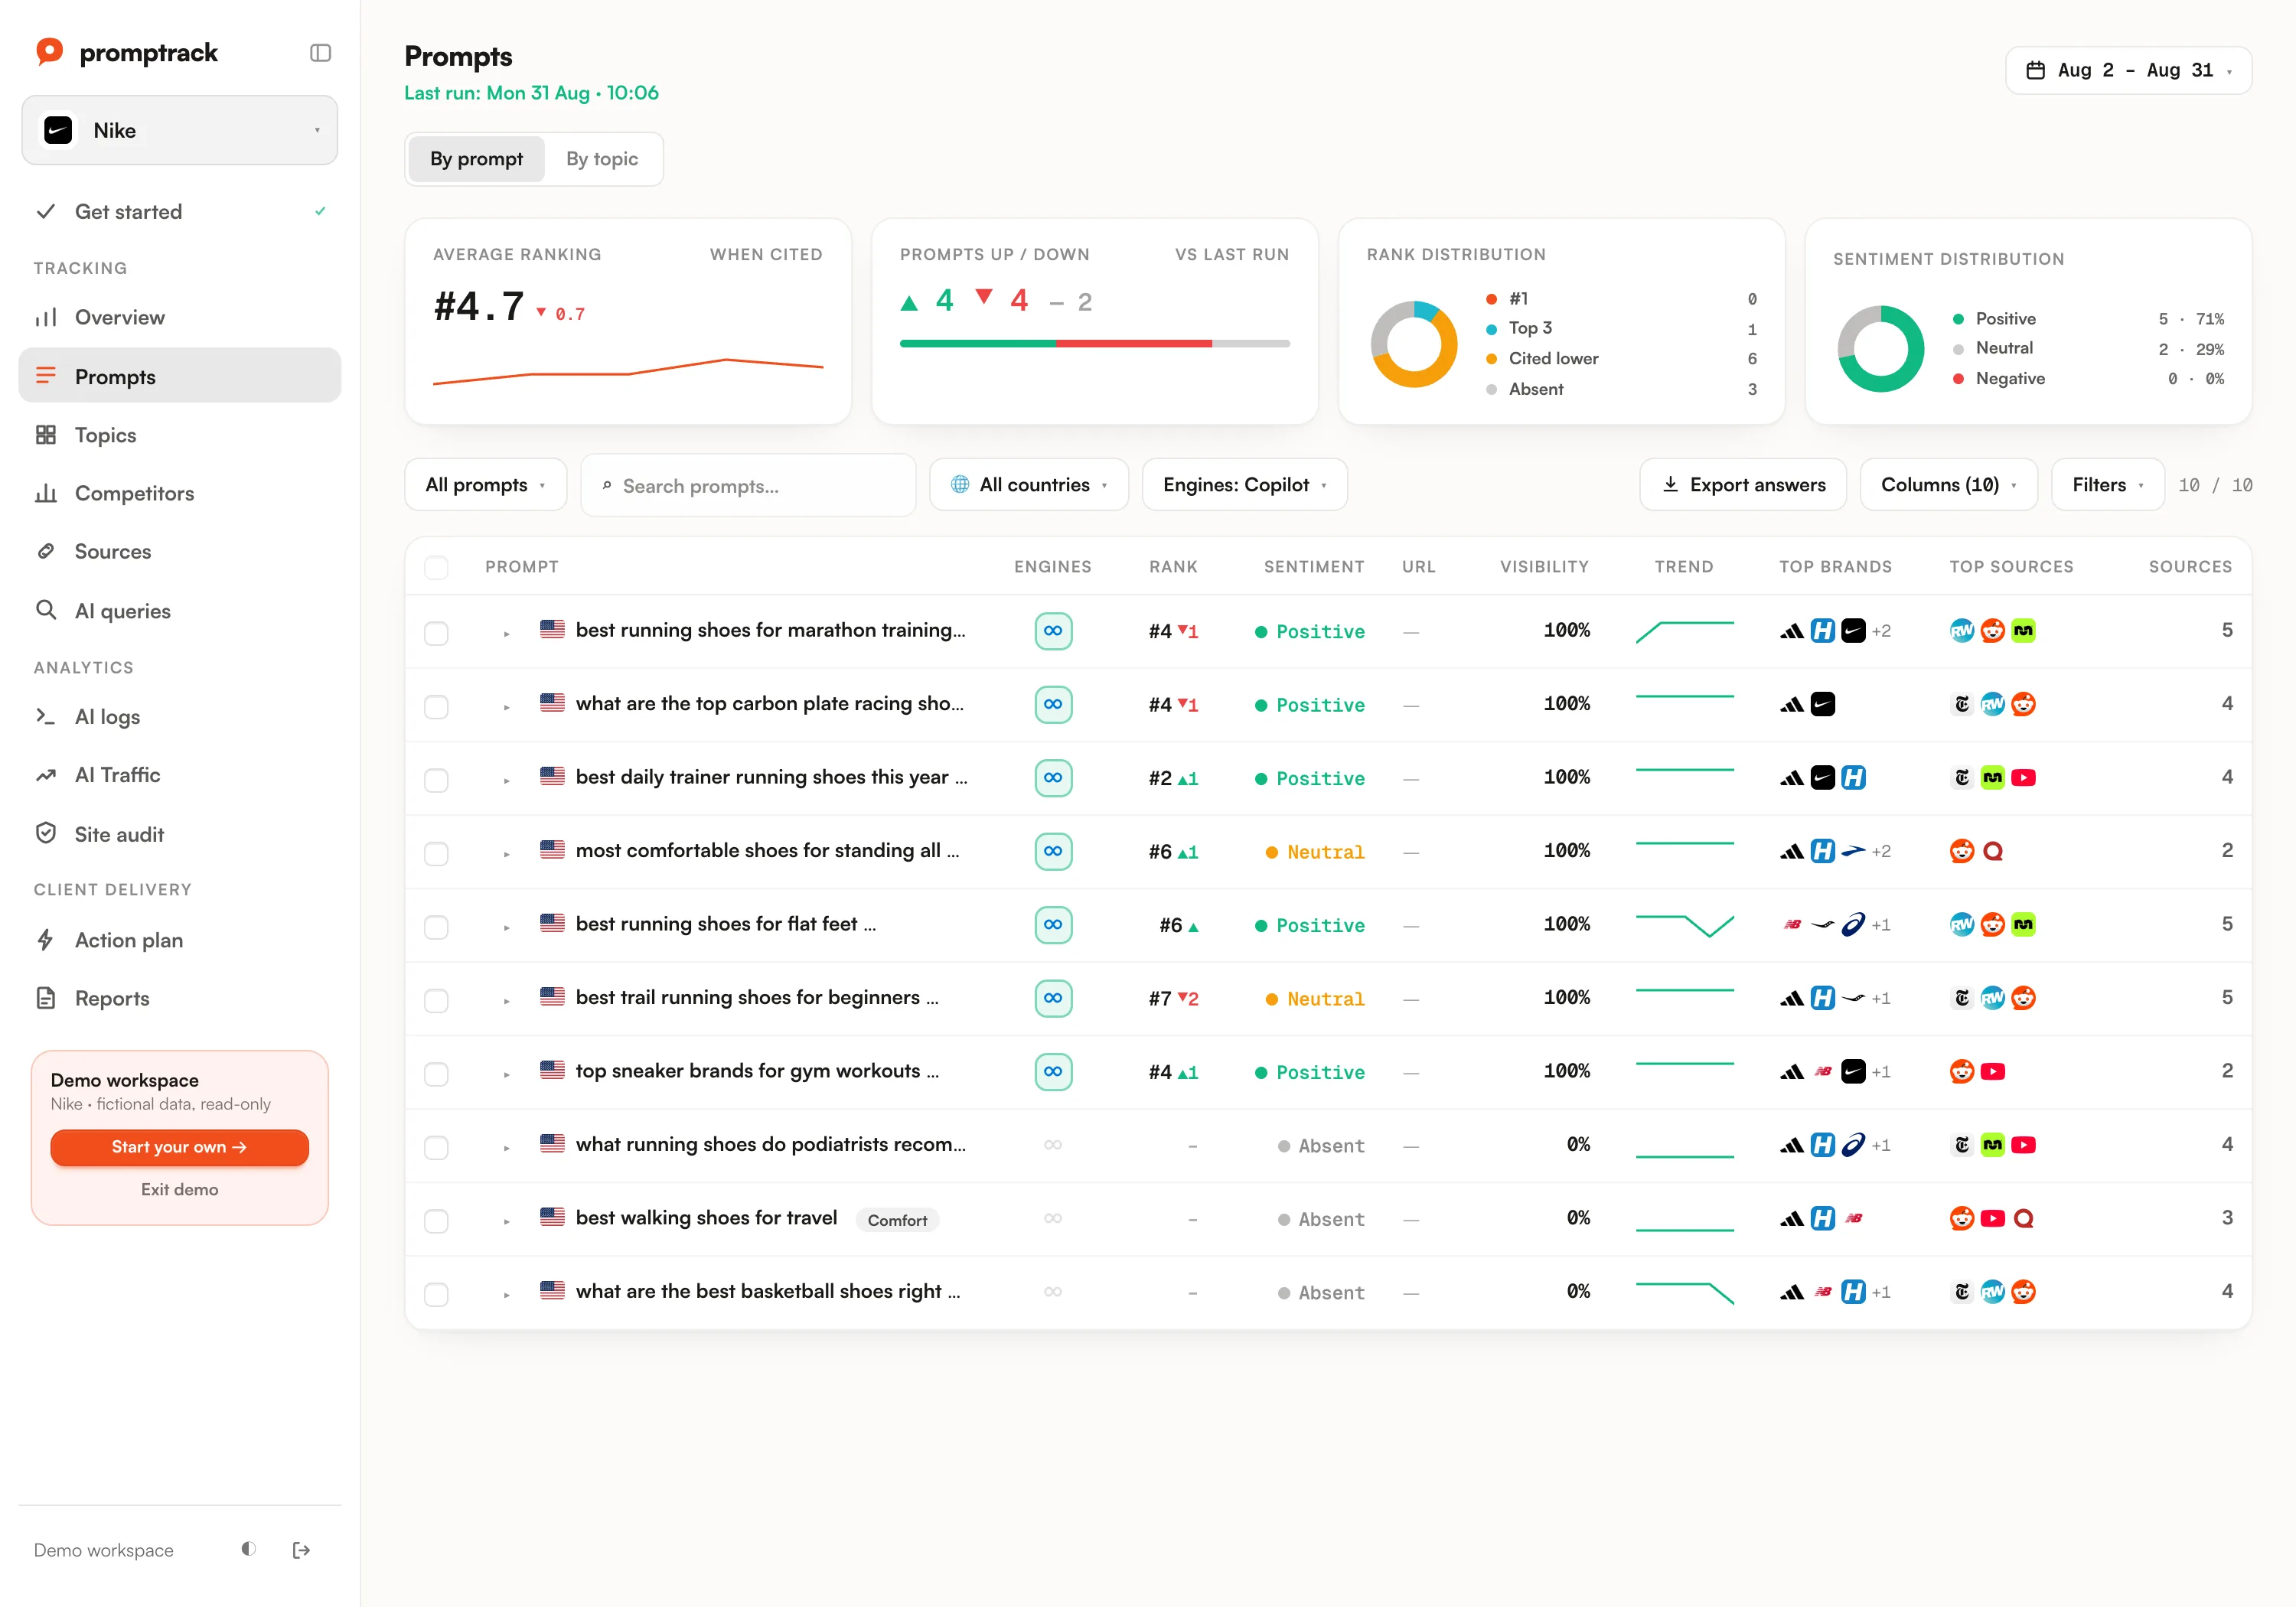
Task: Click the sentiment distribution donut chart
Action: tap(1881, 349)
